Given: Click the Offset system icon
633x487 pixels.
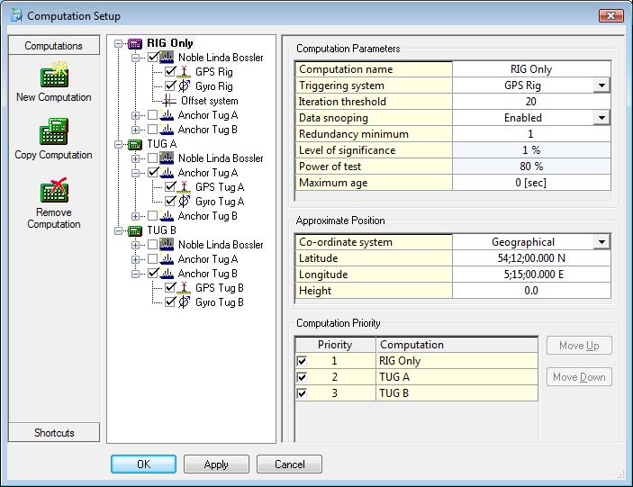Looking at the screenshot, I should click(168, 101).
